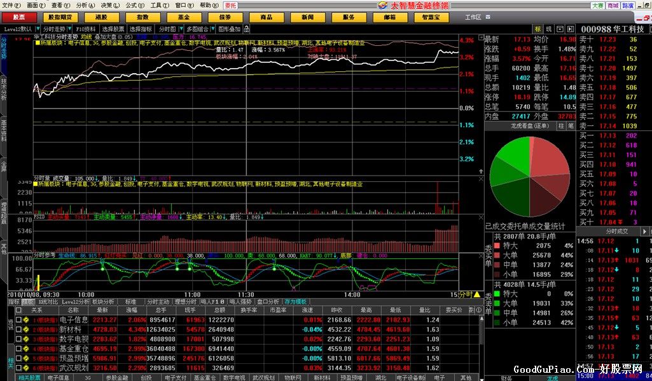
Task: Click the red 股票 button
Action: [x=18, y=17]
